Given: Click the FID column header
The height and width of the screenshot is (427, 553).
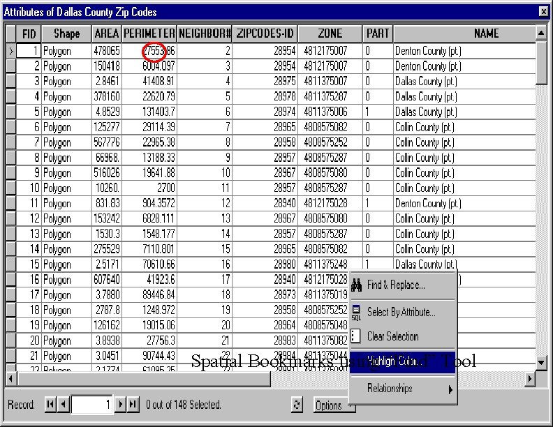Looking at the screenshot, I should coord(29,33).
